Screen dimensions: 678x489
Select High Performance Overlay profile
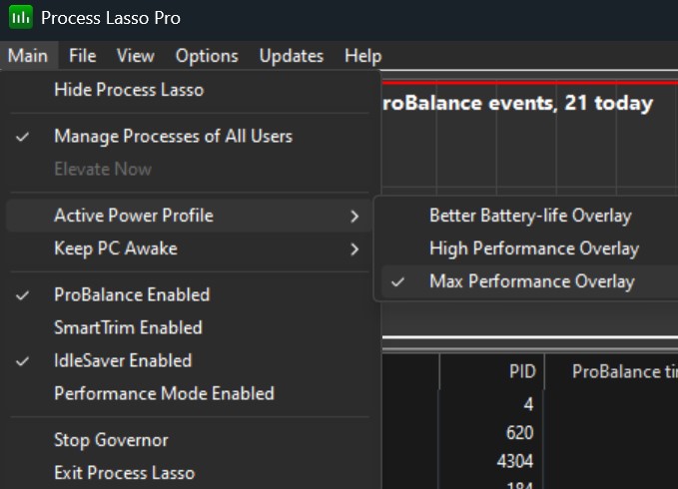pos(533,248)
